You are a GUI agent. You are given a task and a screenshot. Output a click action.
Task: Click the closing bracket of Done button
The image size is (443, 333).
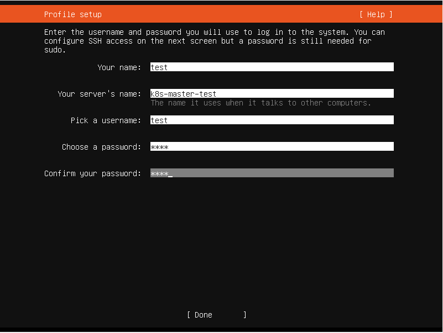[245, 315]
